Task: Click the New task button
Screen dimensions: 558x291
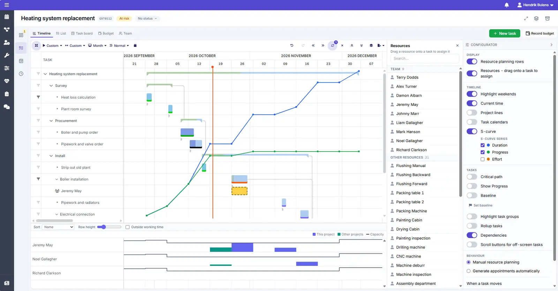Action: click(x=505, y=33)
